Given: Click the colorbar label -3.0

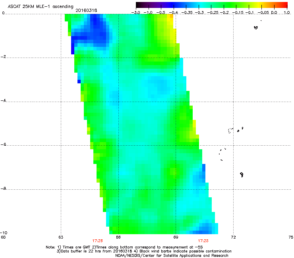Looking at the screenshot, I should coord(136,13).
